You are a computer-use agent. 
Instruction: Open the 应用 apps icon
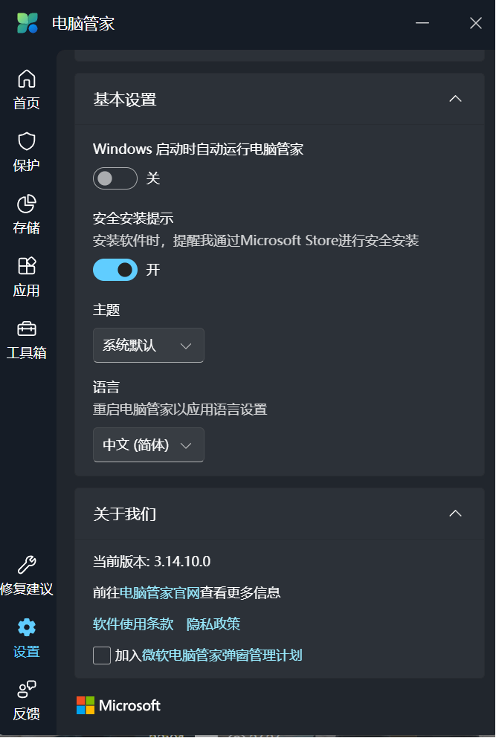pyautogui.click(x=26, y=266)
